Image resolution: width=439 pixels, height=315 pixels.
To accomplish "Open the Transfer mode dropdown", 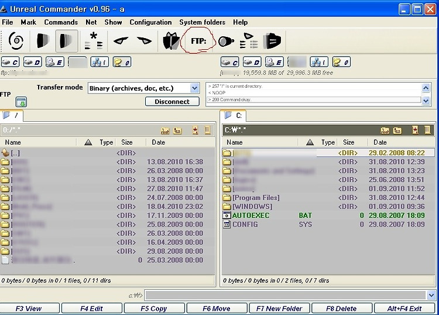I will (x=194, y=88).
